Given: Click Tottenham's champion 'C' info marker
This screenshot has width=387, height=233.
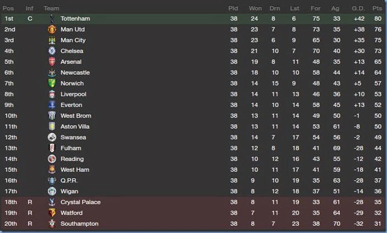Looking at the screenshot, I should [x=30, y=19].
